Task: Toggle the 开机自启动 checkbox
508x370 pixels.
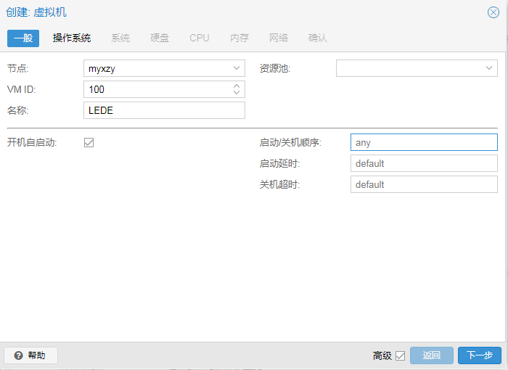Action: point(89,142)
